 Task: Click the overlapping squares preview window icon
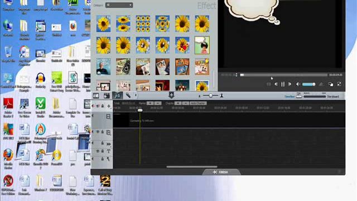(331, 84)
